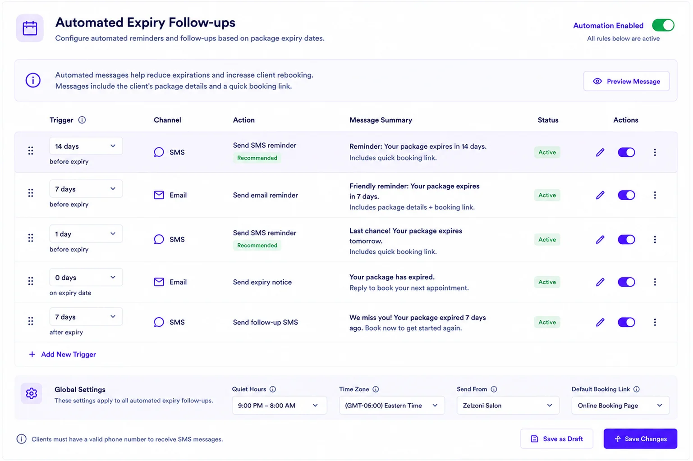Open the Online Booking Page dropdown
Image resolution: width=693 pixels, height=461 pixels.
[x=620, y=406]
